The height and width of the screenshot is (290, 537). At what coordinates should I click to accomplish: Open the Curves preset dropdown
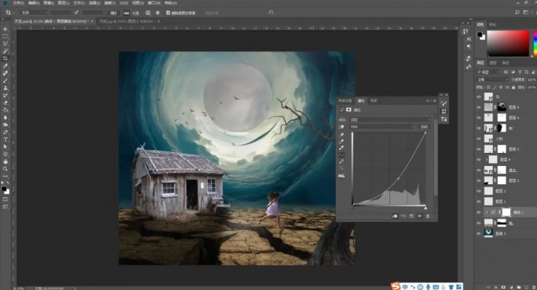[390, 120]
